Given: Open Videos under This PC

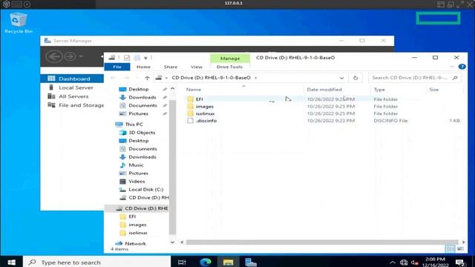Looking at the screenshot, I should pos(137,181).
